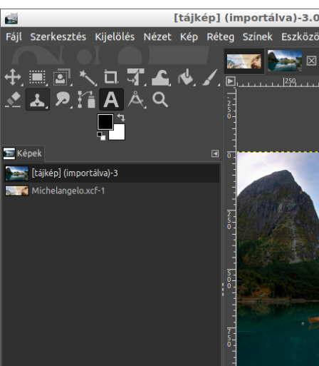The width and height of the screenshot is (319, 366).
Task: Choose the Fuzzy Select magic wand tool
Action: (88, 77)
